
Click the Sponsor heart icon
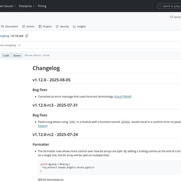171,17
